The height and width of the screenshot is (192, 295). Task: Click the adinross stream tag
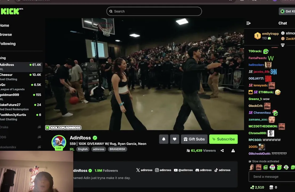pyautogui.click(x=99, y=149)
